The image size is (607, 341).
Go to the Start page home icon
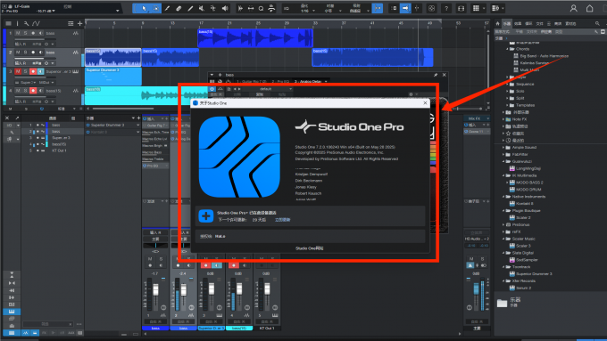pos(589,8)
